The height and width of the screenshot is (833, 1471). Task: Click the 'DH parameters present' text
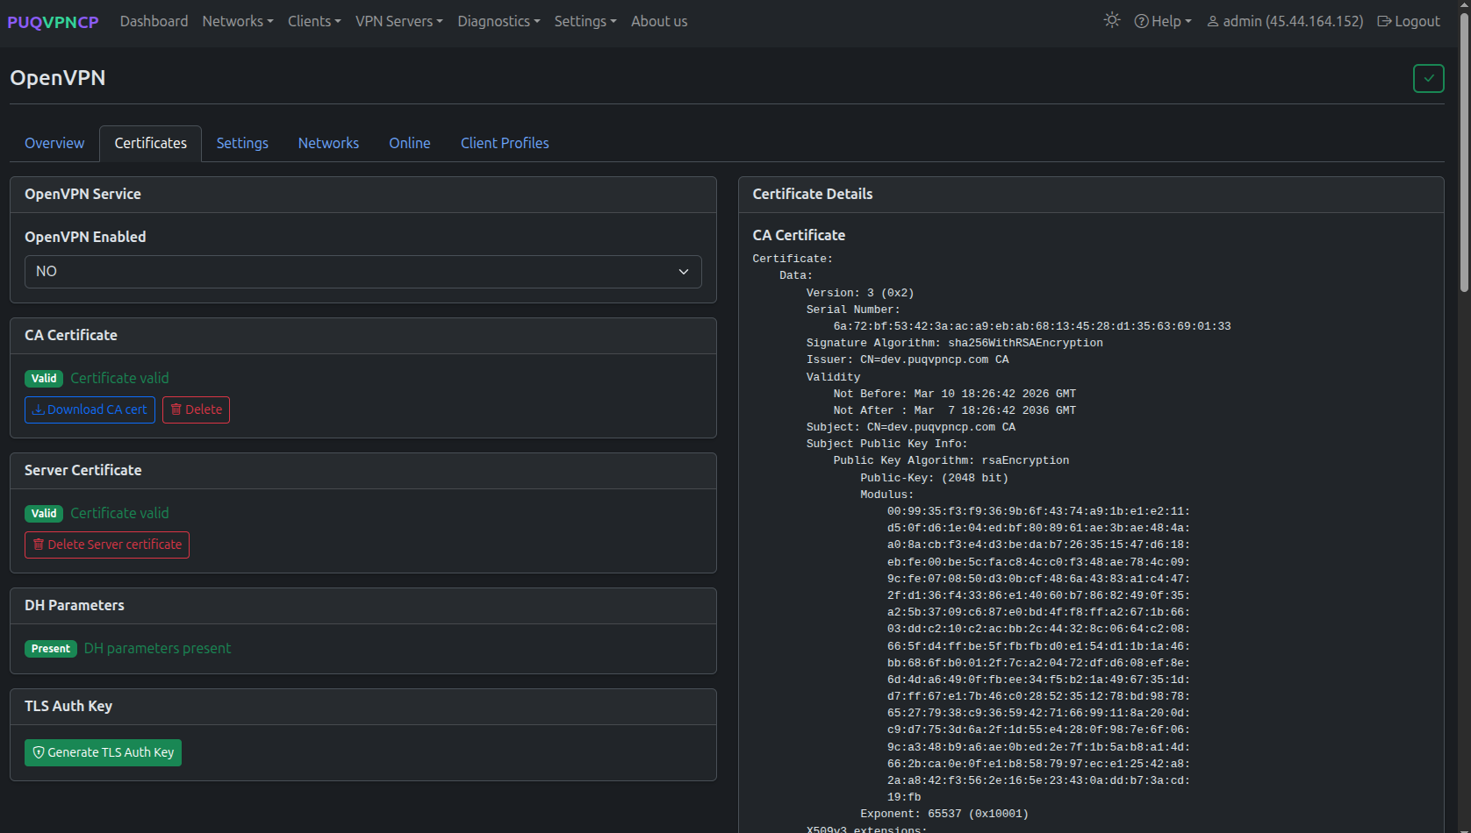point(158,649)
